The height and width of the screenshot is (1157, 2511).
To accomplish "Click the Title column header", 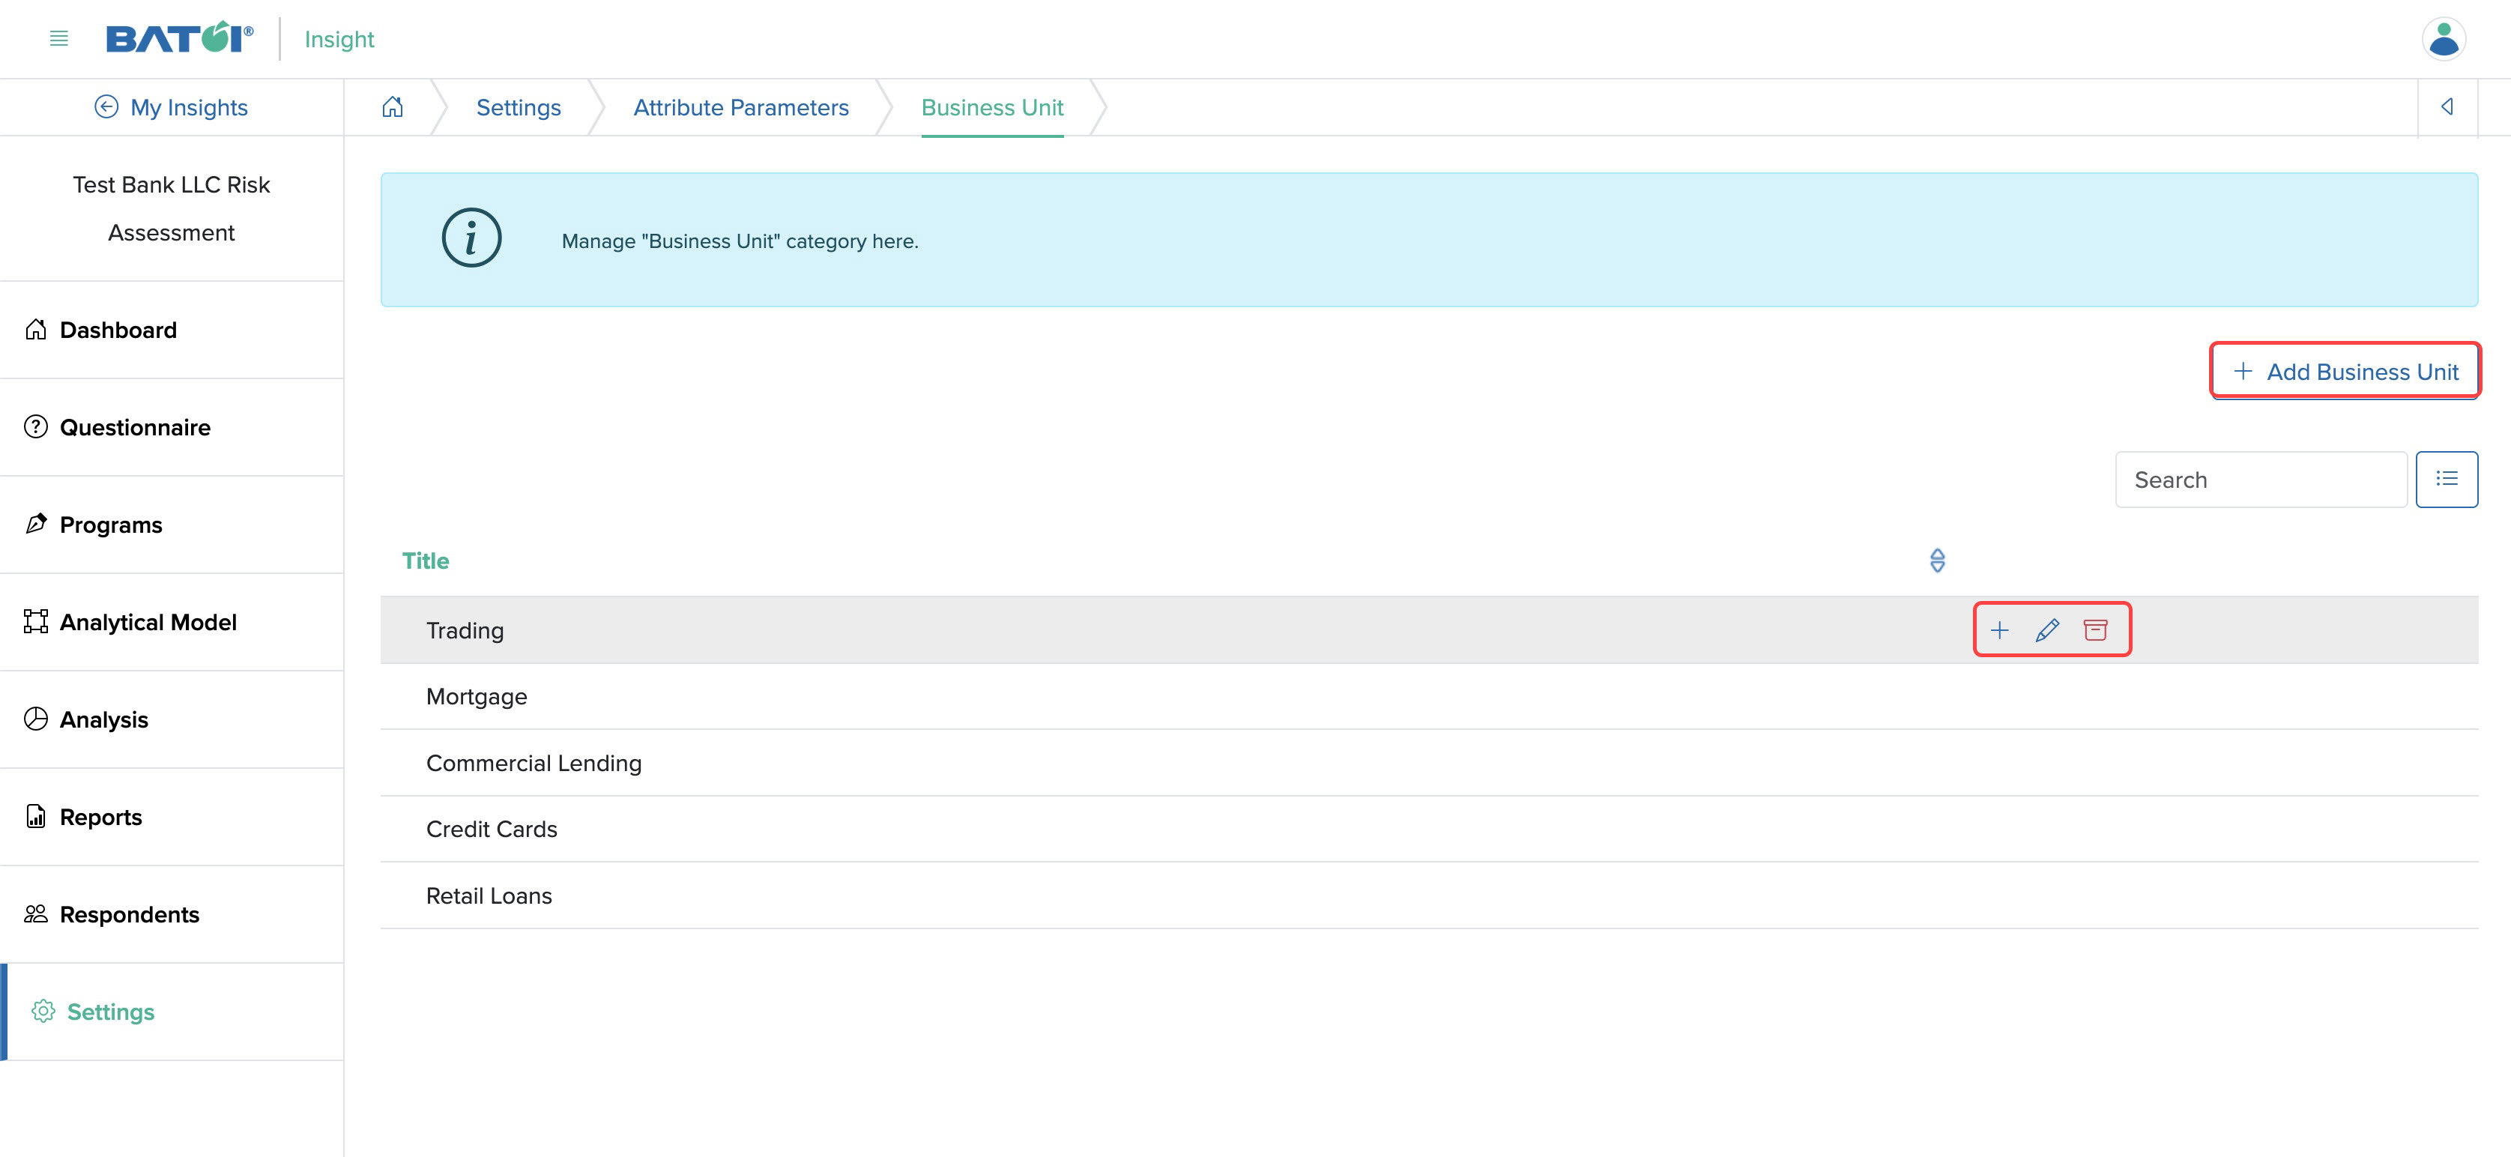I will (x=426, y=561).
